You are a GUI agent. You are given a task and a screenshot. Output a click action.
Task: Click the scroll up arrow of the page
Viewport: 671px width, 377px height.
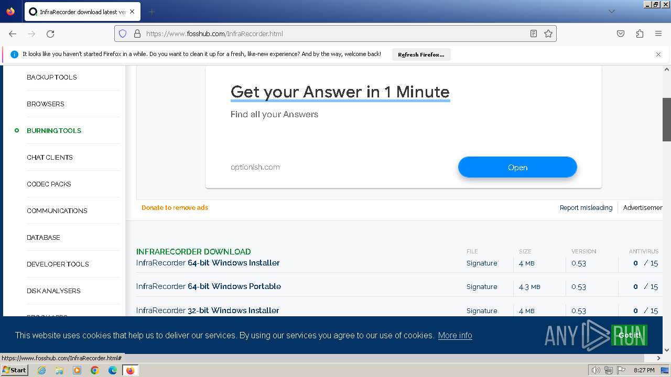point(667,69)
